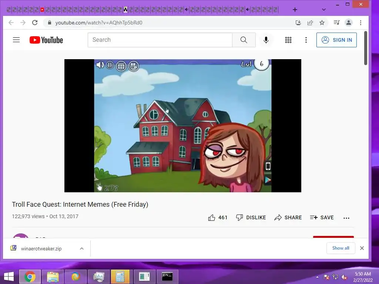This screenshot has height=284, width=379.
Task: Click the network tray icon
Action: click(335, 277)
